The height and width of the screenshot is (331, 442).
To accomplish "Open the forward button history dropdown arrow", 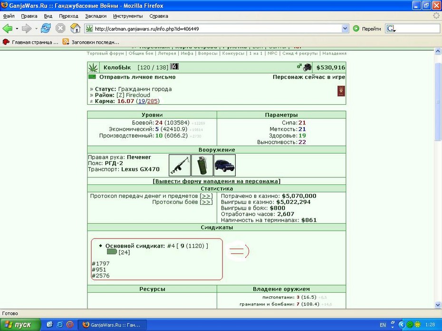I will coord(36,28).
